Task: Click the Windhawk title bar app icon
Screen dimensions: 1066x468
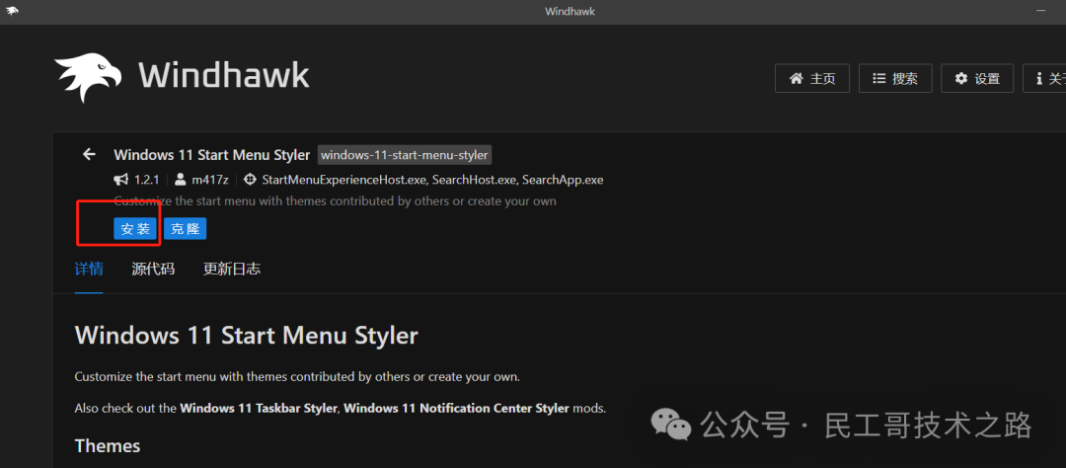Action: pos(12,11)
